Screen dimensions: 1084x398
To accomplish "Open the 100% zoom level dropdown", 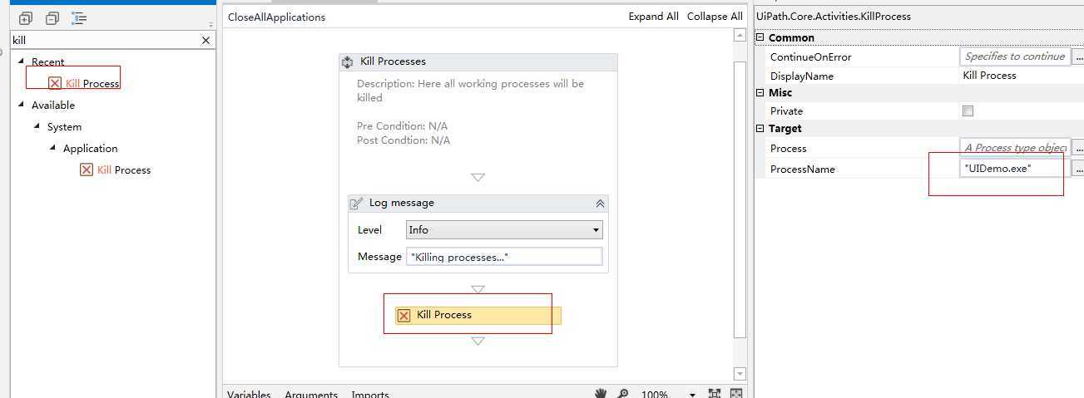I will click(x=692, y=394).
